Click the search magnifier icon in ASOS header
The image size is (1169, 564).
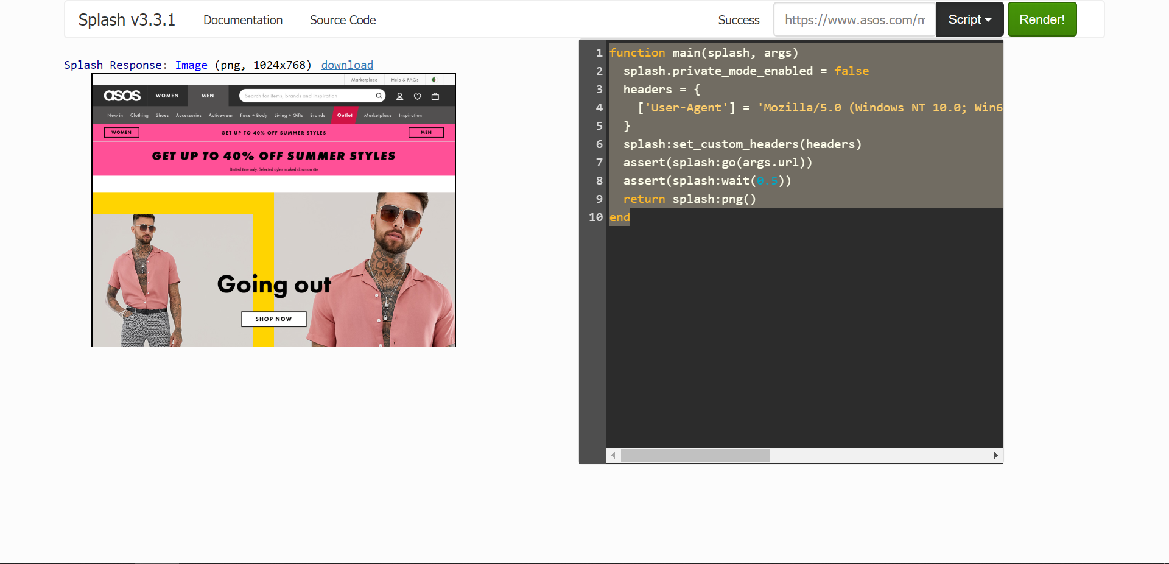[379, 96]
